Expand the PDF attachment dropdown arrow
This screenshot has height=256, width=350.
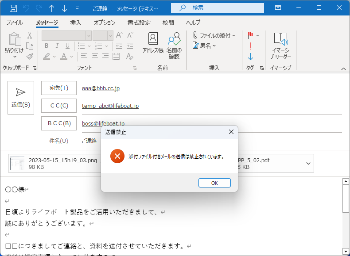click(x=308, y=163)
